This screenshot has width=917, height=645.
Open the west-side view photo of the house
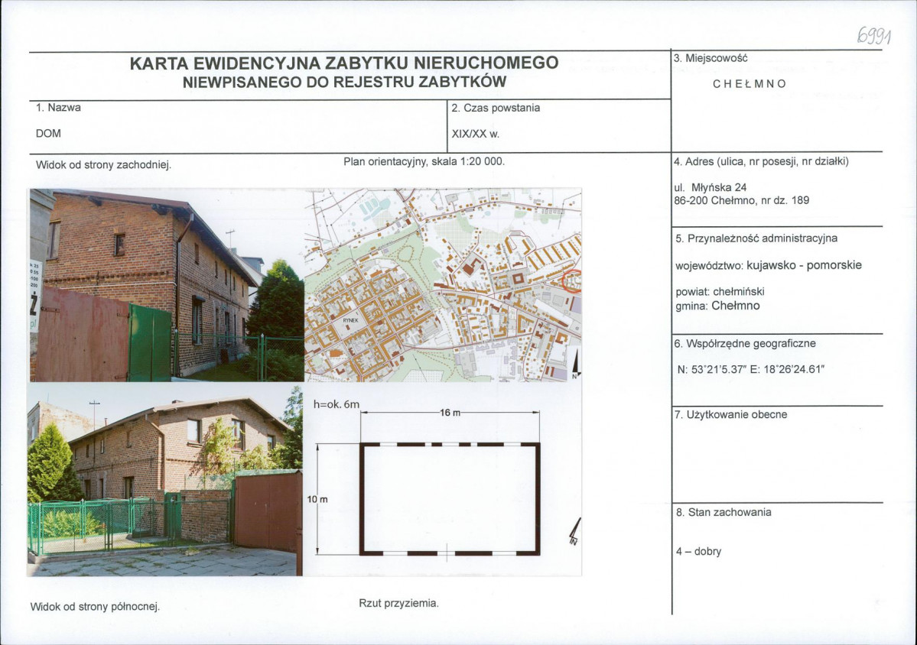click(x=167, y=285)
